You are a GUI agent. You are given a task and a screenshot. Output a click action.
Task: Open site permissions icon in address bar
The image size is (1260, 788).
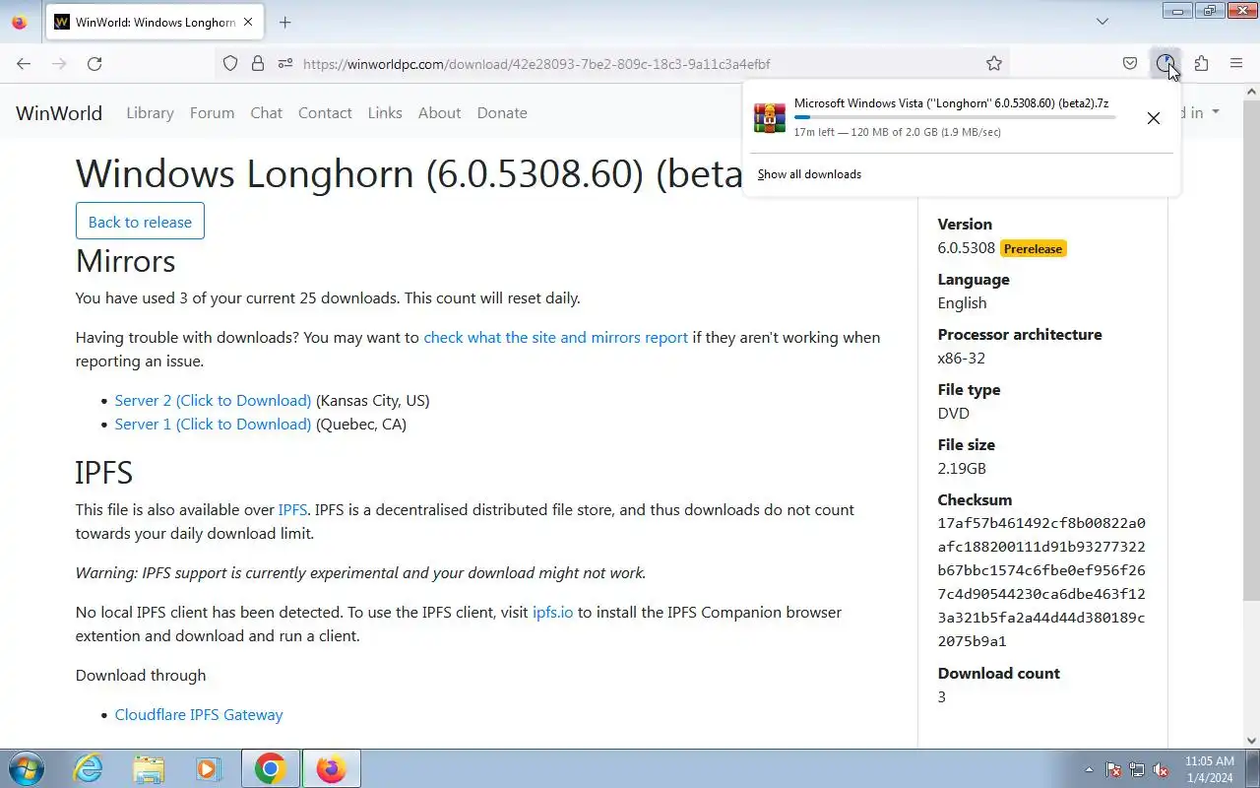(x=285, y=63)
